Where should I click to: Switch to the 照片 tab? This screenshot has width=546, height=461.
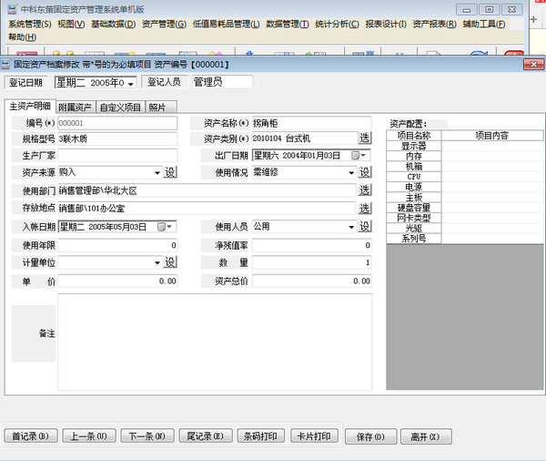pos(161,108)
